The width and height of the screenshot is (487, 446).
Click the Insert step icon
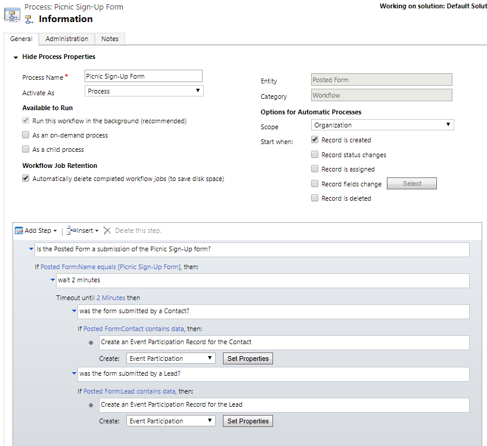point(71,230)
